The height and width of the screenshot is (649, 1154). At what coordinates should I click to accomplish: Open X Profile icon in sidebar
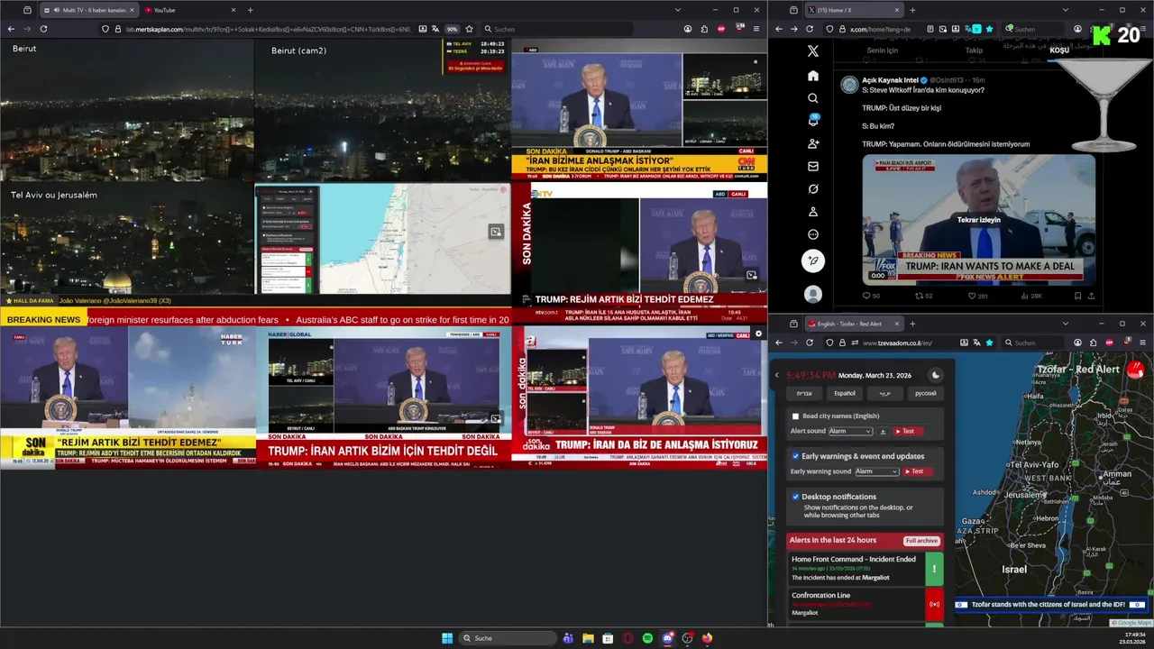(x=813, y=212)
